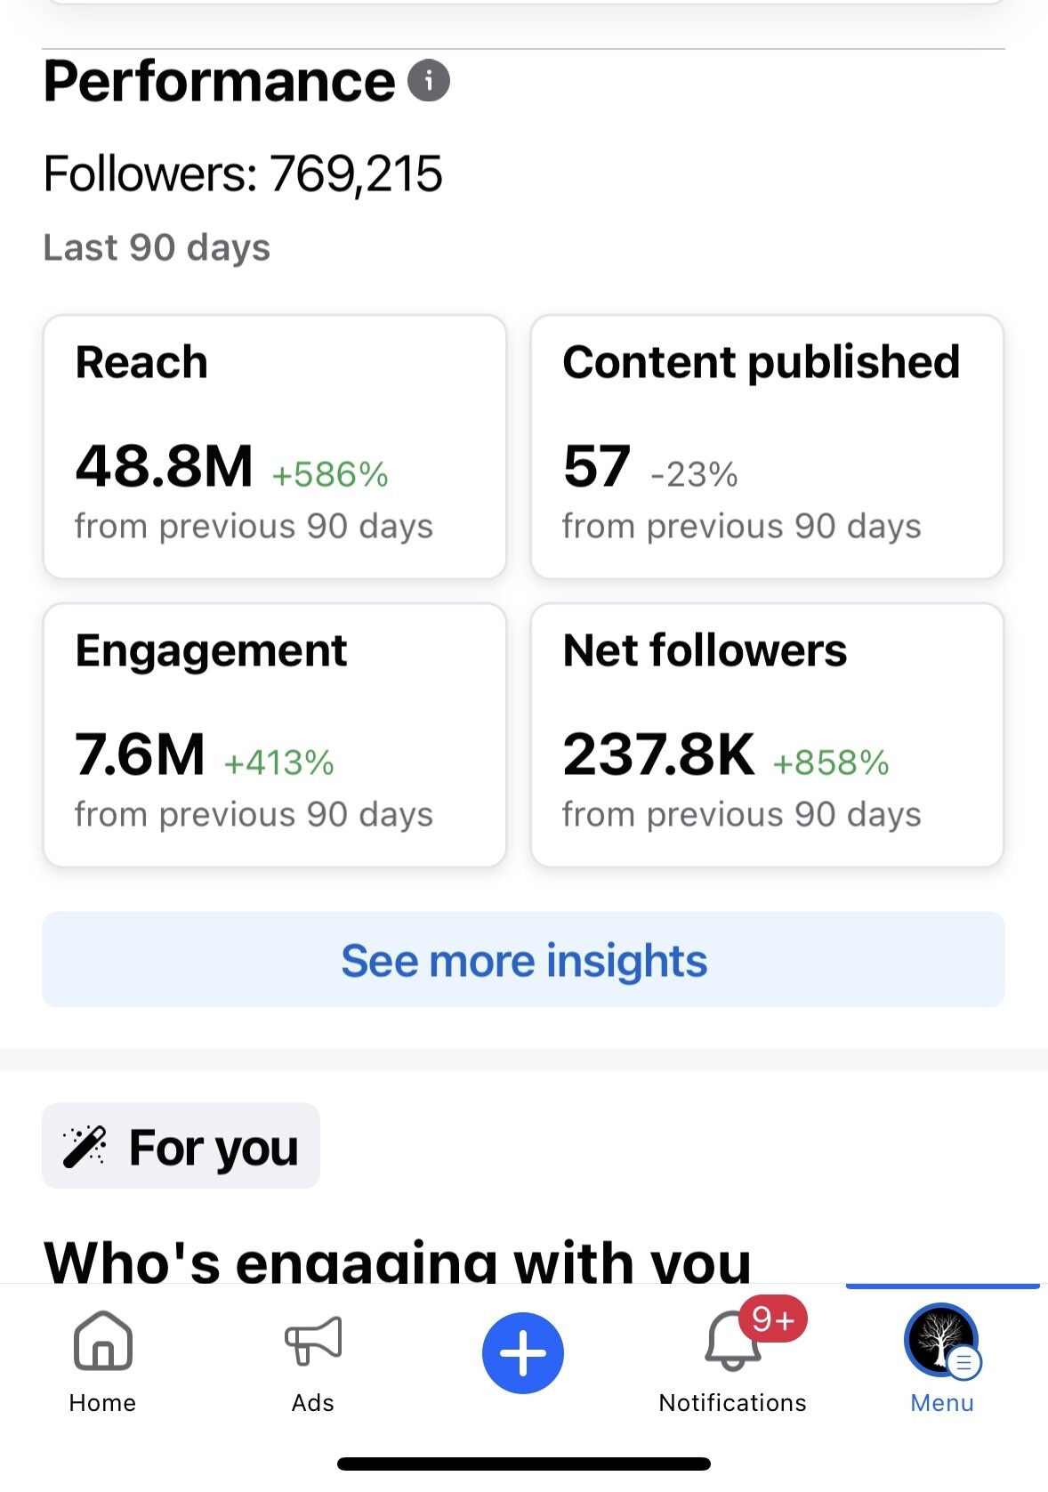Image resolution: width=1048 pixels, height=1492 pixels.
Task: Tap the Performance info icon
Action: [x=429, y=81]
